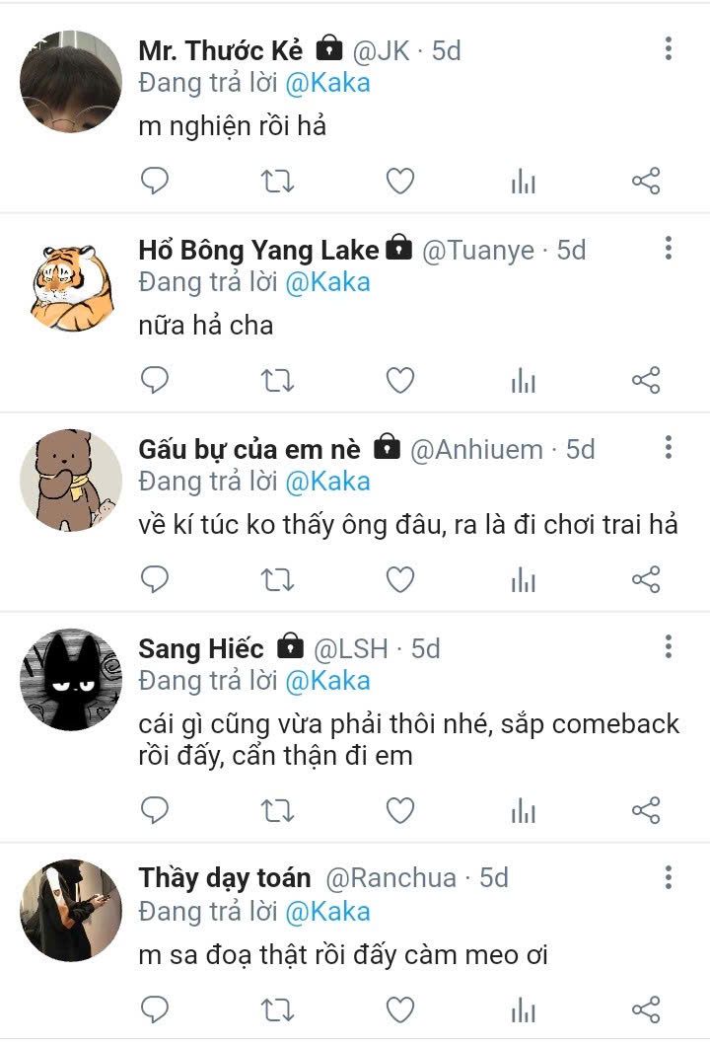
Task: Share Thầy dạy toán's tweet
Action: (646, 1009)
